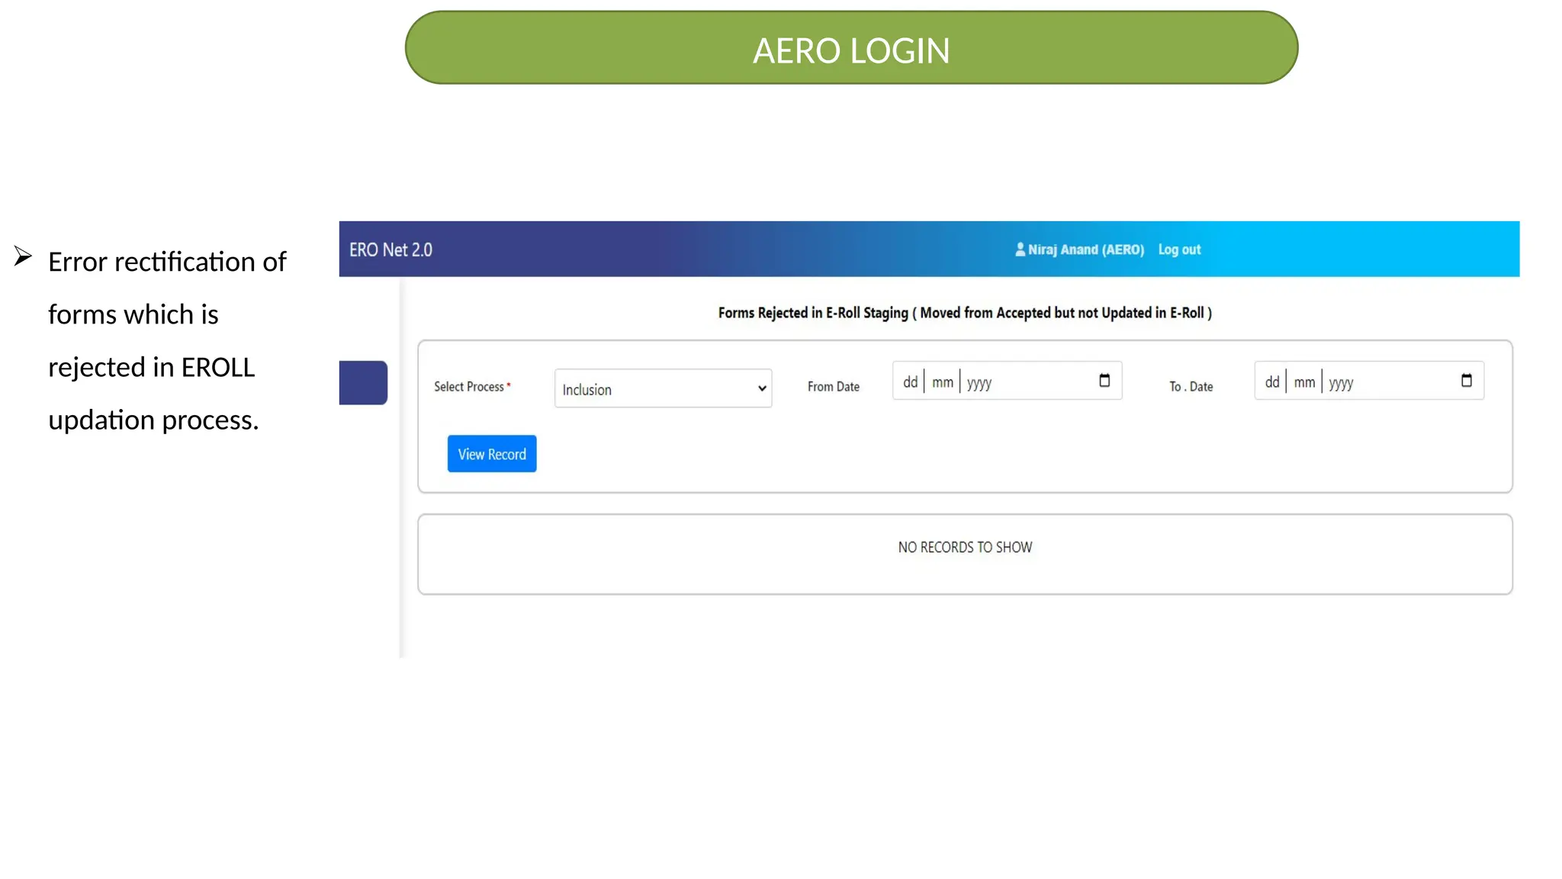
Task: Click the user profile icon beside Niraj Anand
Action: click(x=1020, y=250)
